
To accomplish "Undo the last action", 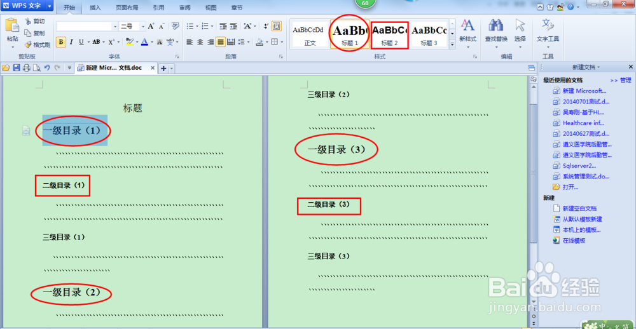I will (47, 68).
